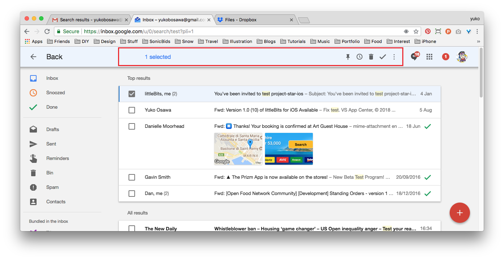This screenshot has width=504, height=260.
Task: Check the Gavin Smith email checkbox
Action: (x=132, y=177)
